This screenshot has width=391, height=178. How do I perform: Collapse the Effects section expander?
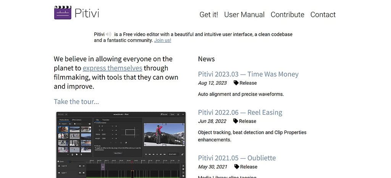95,146
